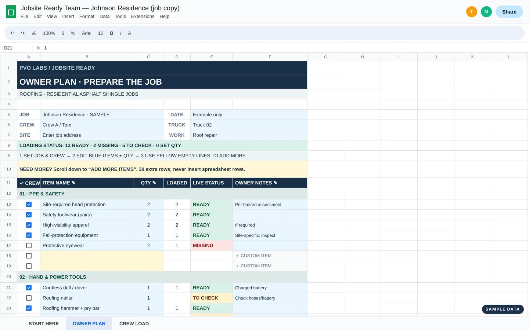Click the Charged battery note cell

pyautogui.click(x=270, y=288)
